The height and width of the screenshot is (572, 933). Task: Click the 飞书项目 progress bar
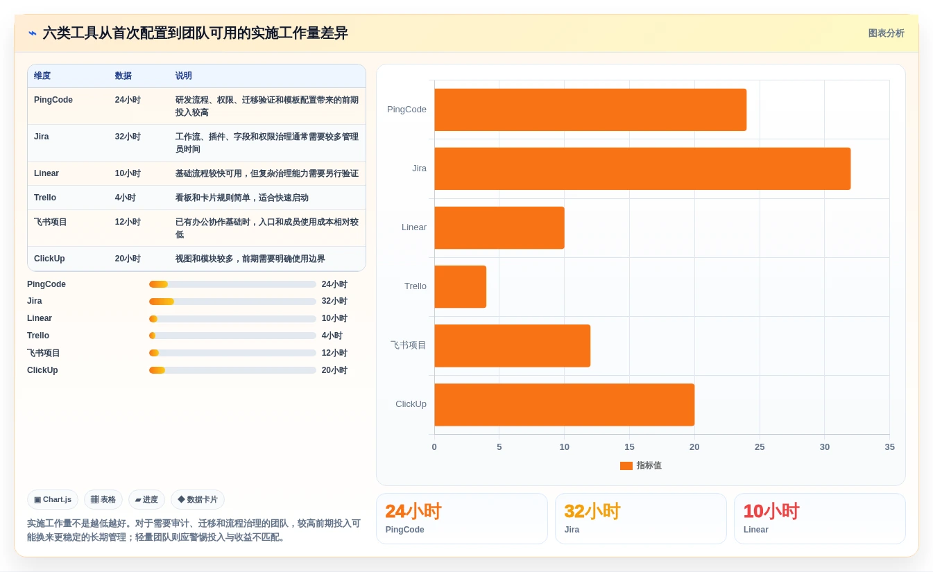click(232, 353)
